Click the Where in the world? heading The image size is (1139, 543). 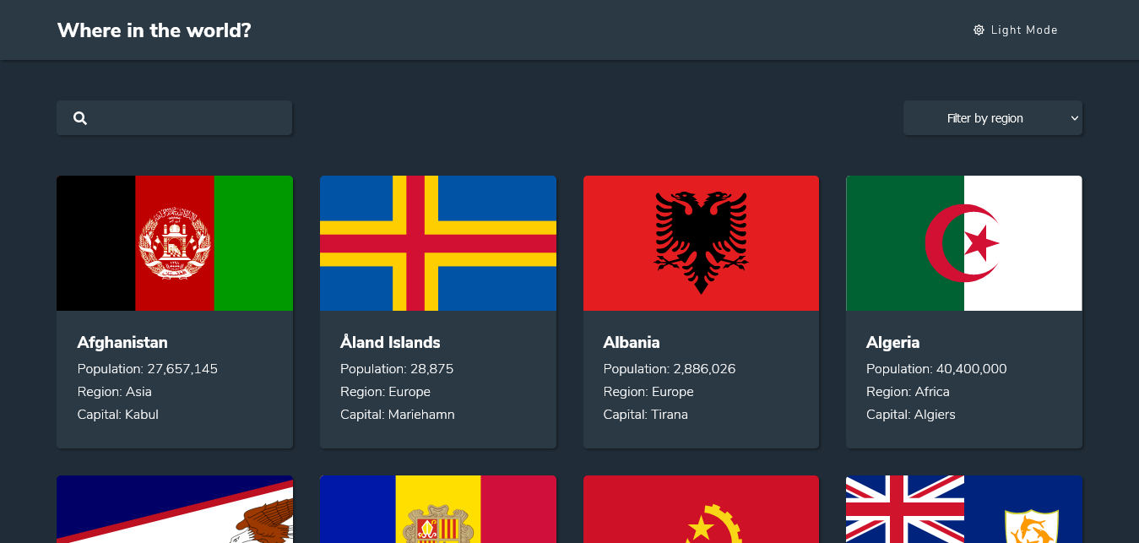(x=154, y=30)
